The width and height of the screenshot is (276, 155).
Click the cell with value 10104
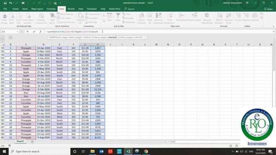click(98, 134)
